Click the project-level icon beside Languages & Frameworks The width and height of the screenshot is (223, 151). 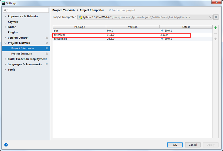47,64
